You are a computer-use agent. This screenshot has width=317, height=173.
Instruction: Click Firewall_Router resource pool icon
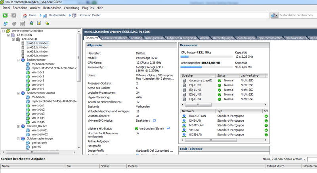pos(23,126)
